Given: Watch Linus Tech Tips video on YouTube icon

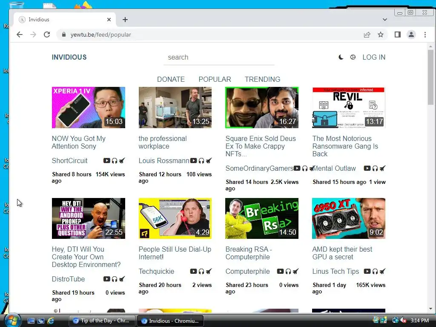Looking at the screenshot, I should point(367,271).
